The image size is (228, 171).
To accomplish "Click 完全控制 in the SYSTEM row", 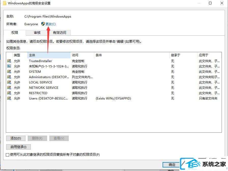I will coord(78,72).
